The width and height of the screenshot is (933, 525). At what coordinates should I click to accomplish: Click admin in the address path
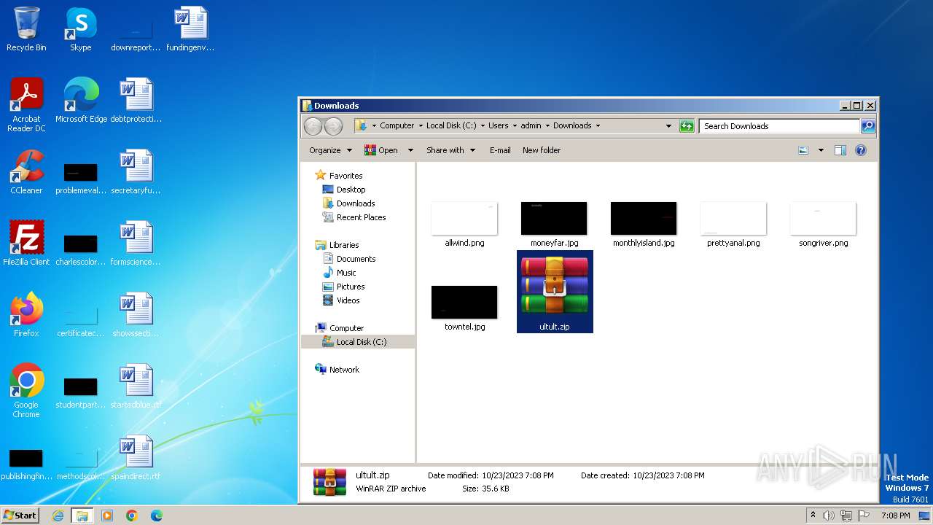coord(531,126)
